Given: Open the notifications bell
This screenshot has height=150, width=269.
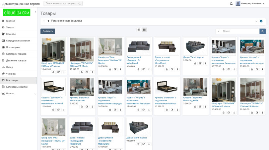Looking at the screenshot, I should point(231,3).
